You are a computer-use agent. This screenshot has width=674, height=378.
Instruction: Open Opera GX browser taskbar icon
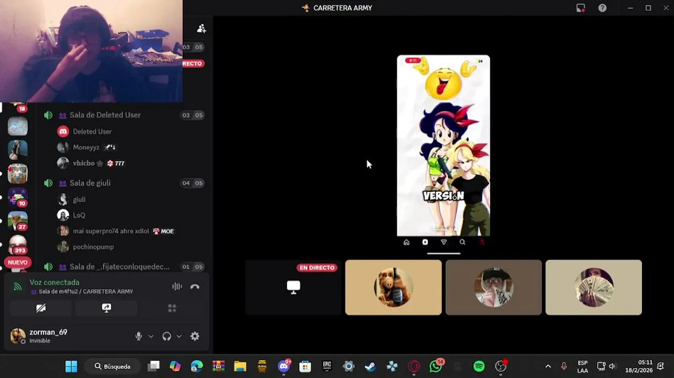pyautogui.click(x=414, y=366)
